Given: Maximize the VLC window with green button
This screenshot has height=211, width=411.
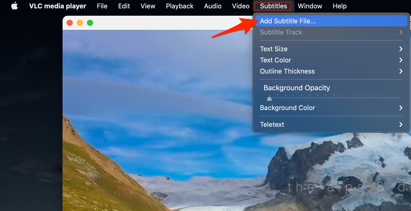Looking at the screenshot, I should [90, 23].
